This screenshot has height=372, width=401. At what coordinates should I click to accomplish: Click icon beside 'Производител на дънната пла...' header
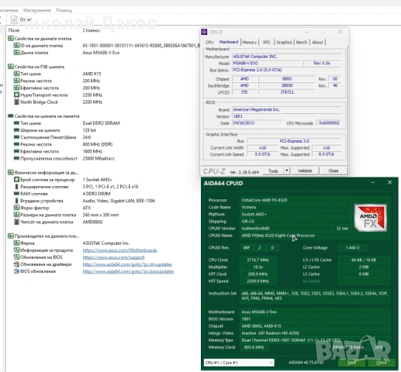(x=11, y=236)
